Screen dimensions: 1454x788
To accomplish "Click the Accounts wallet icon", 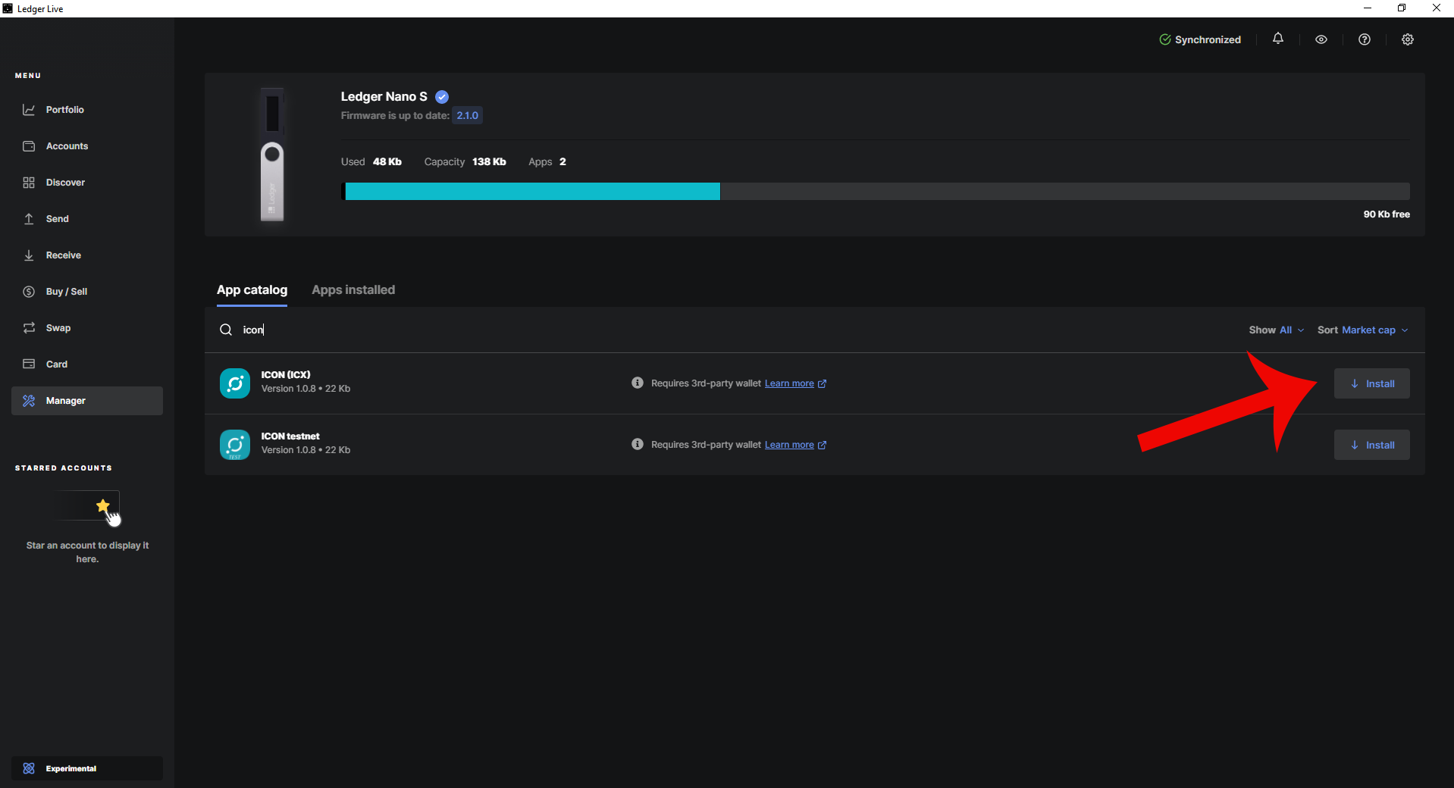I will pos(29,146).
